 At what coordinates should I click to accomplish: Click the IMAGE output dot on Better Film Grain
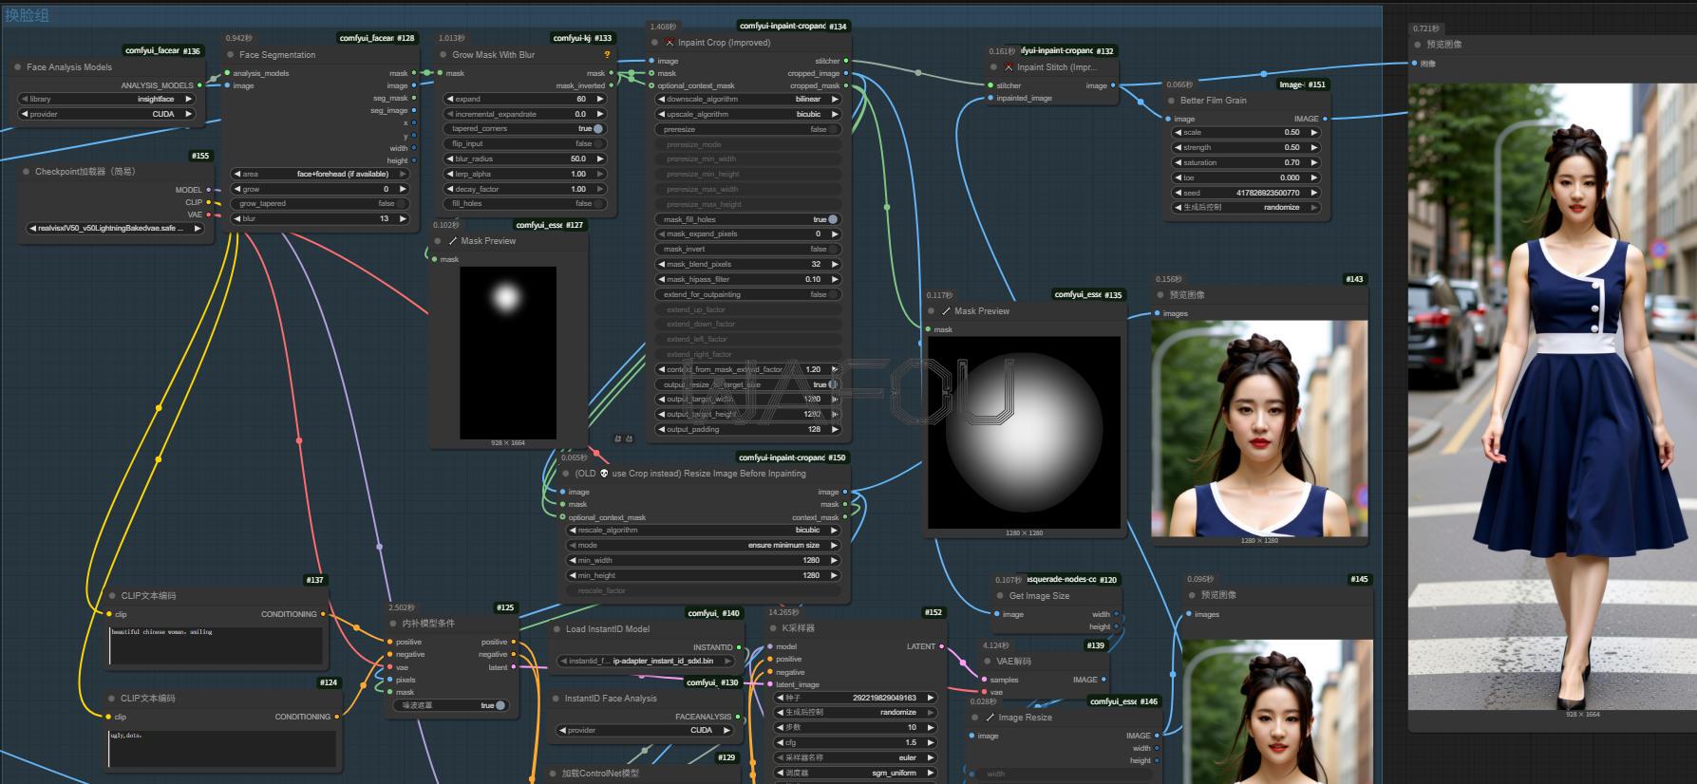(1325, 119)
